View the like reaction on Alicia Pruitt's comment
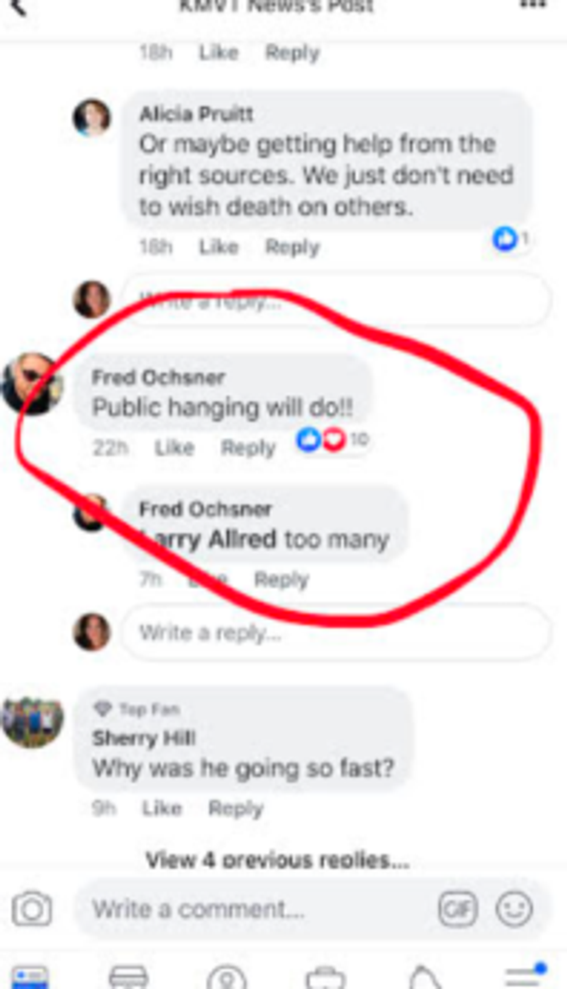 tap(511, 239)
